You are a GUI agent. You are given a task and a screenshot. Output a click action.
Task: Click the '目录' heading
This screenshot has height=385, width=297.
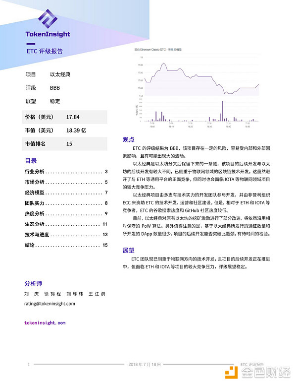[31, 161]
